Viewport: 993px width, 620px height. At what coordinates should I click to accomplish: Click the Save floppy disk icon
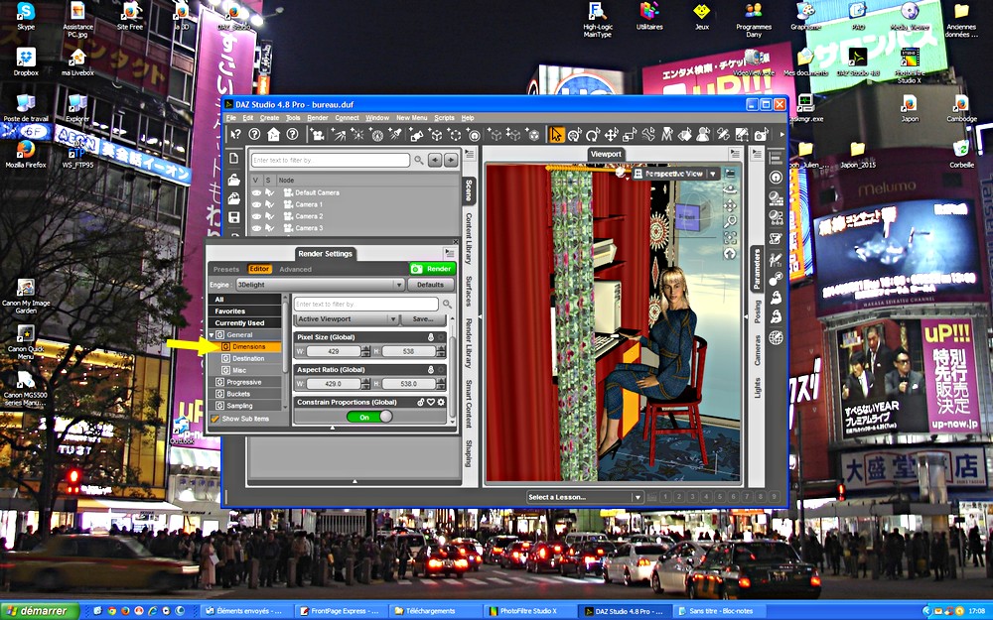(233, 217)
